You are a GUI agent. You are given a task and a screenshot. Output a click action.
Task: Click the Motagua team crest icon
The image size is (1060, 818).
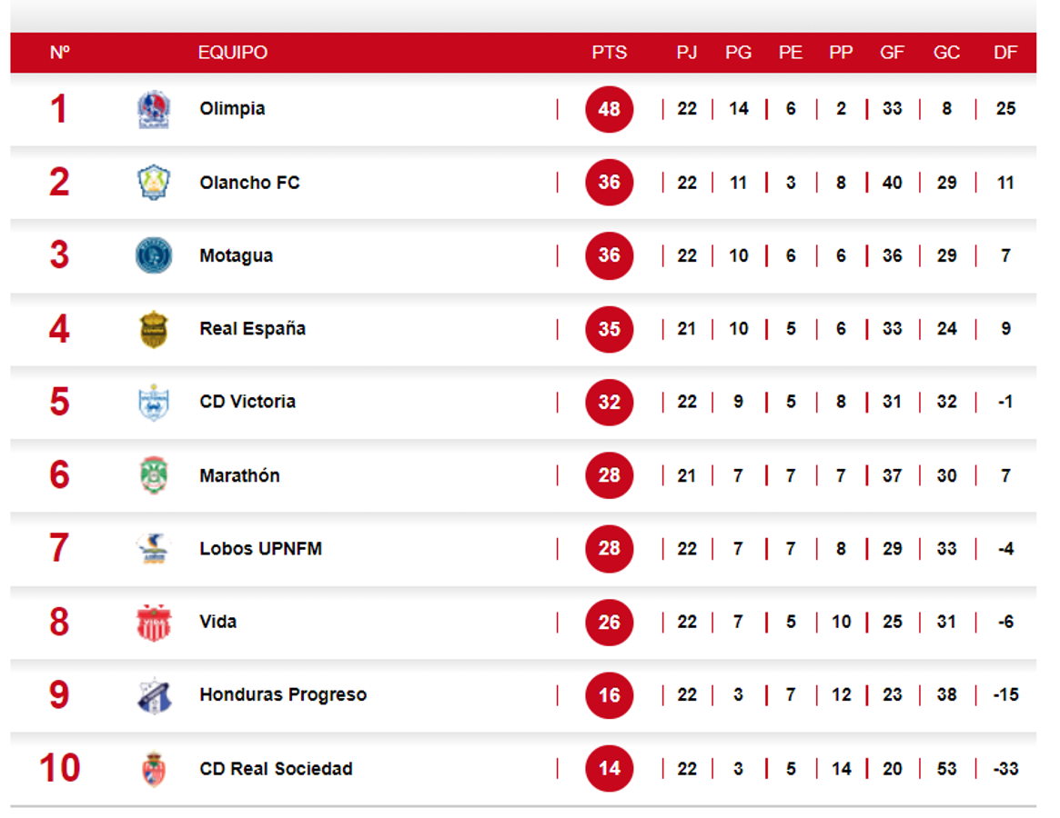tap(153, 255)
